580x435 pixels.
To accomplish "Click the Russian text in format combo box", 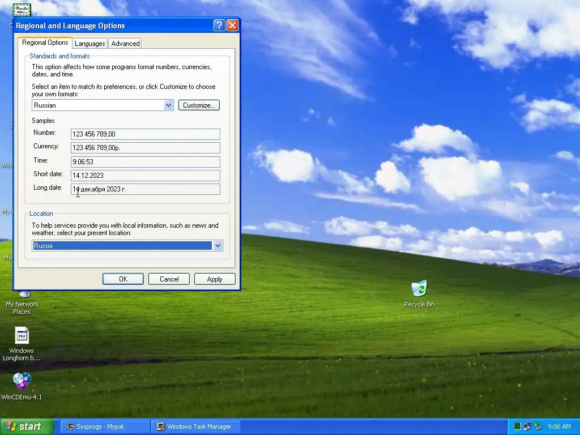I will (x=45, y=105).
